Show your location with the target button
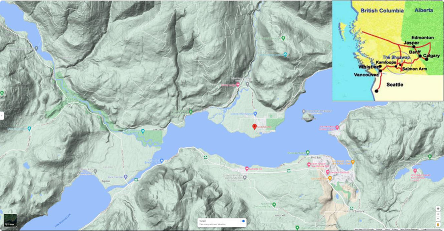 [x=438, y=209]
